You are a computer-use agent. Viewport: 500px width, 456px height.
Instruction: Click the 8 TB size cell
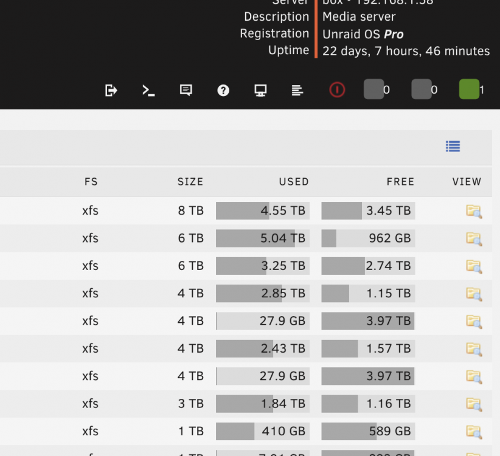(x=190, y=210)
